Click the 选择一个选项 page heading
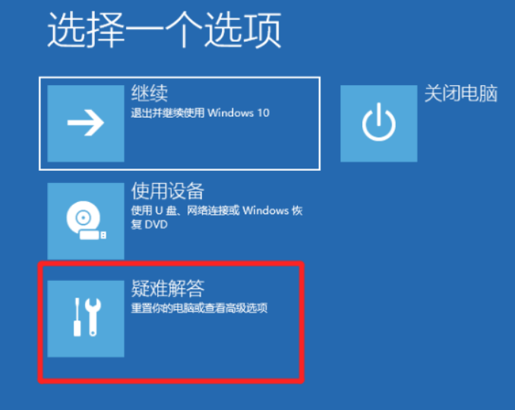Screen dimensions: 515x410 (164, 30)
